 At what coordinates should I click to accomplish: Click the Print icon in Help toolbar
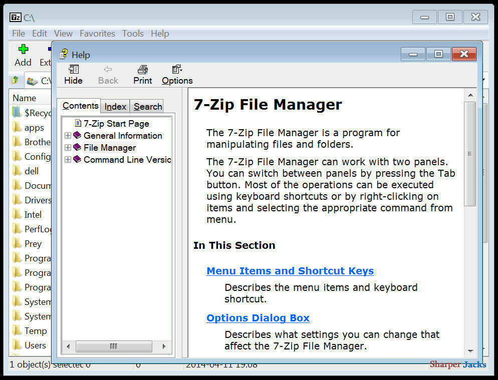(143, 70)
